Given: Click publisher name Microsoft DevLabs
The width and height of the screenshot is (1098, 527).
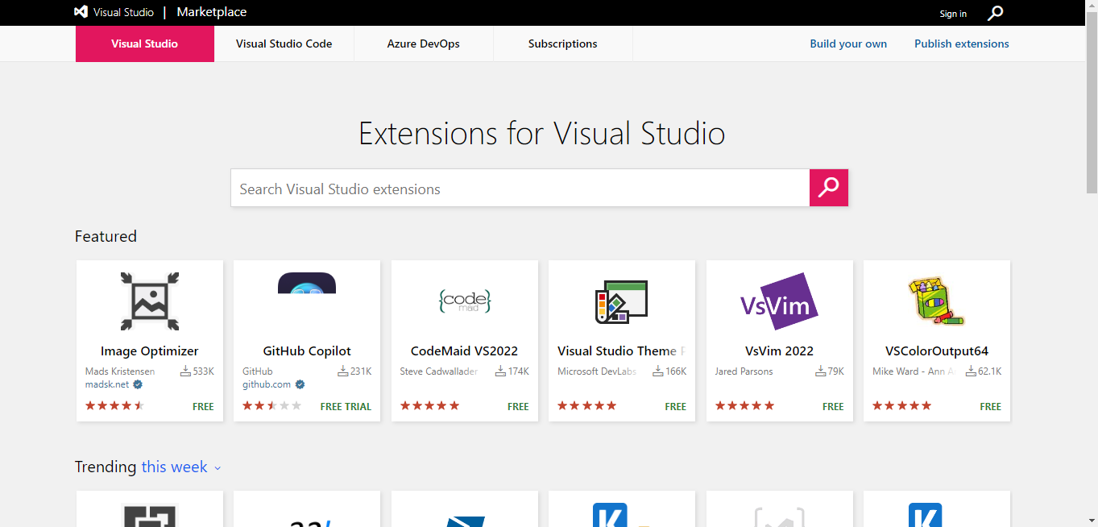Looking at the screenshot, I should point(597,371).
